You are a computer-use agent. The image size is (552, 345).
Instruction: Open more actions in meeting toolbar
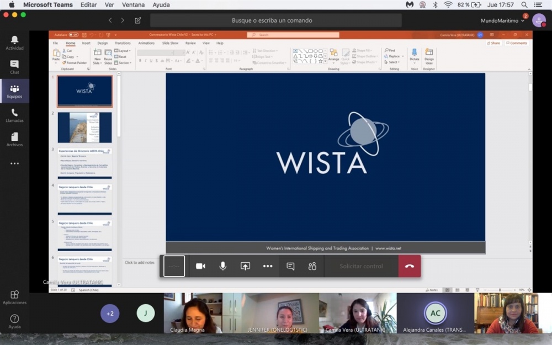268,266
